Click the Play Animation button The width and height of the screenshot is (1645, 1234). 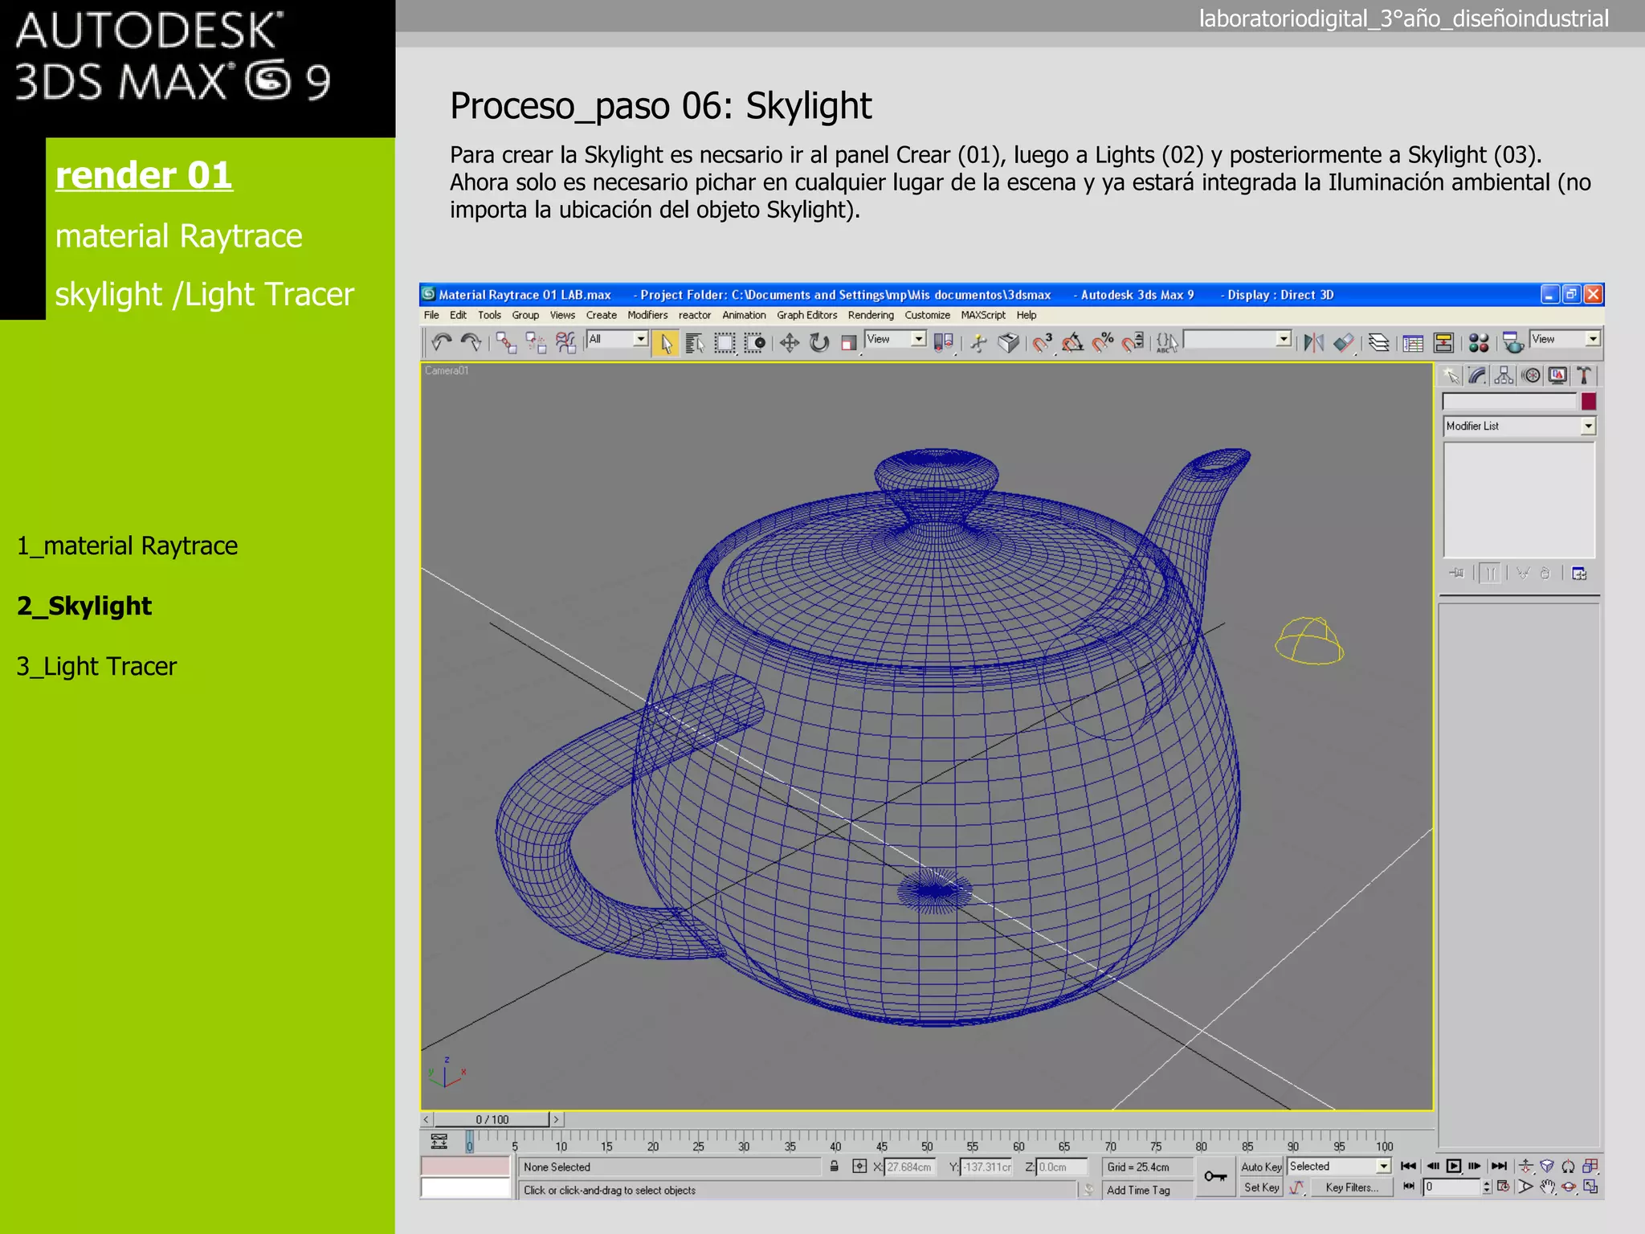pyautogui.click(x=1454, y=1167)
